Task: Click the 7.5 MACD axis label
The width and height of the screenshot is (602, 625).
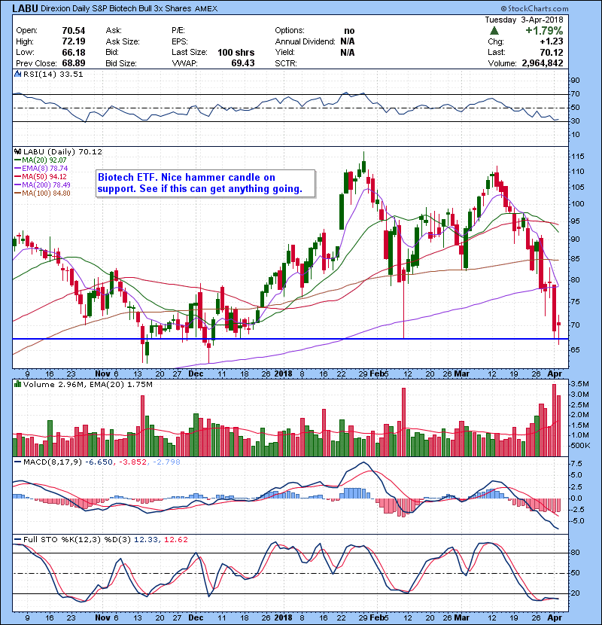Action: (576, 464)
